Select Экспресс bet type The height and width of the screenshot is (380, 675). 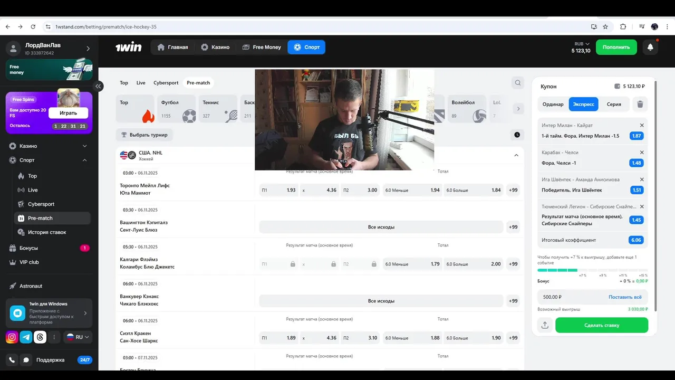(x=584, y=104)
